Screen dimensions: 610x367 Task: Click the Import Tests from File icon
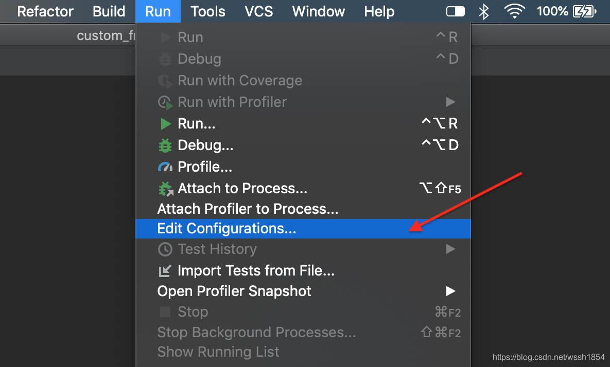[x=165, y=270]
